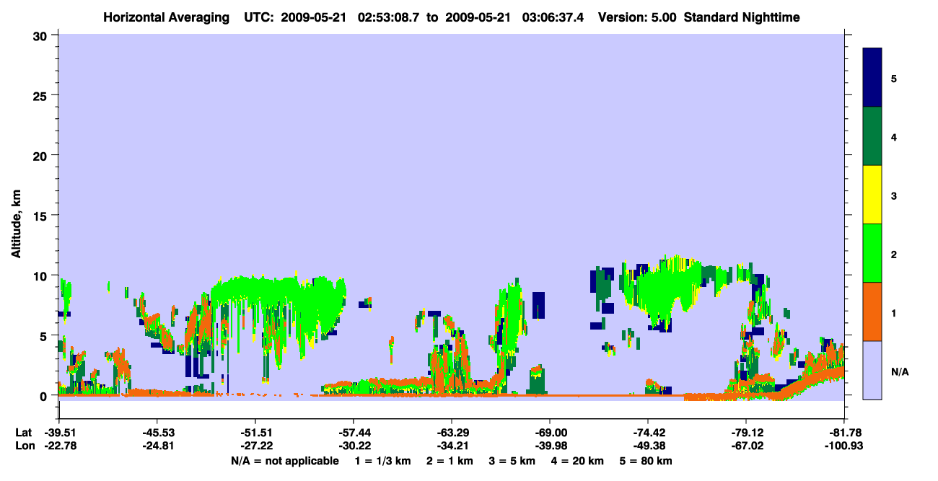
Task: Click legend text '2 = 1 km'
Action: coord(450,461)
